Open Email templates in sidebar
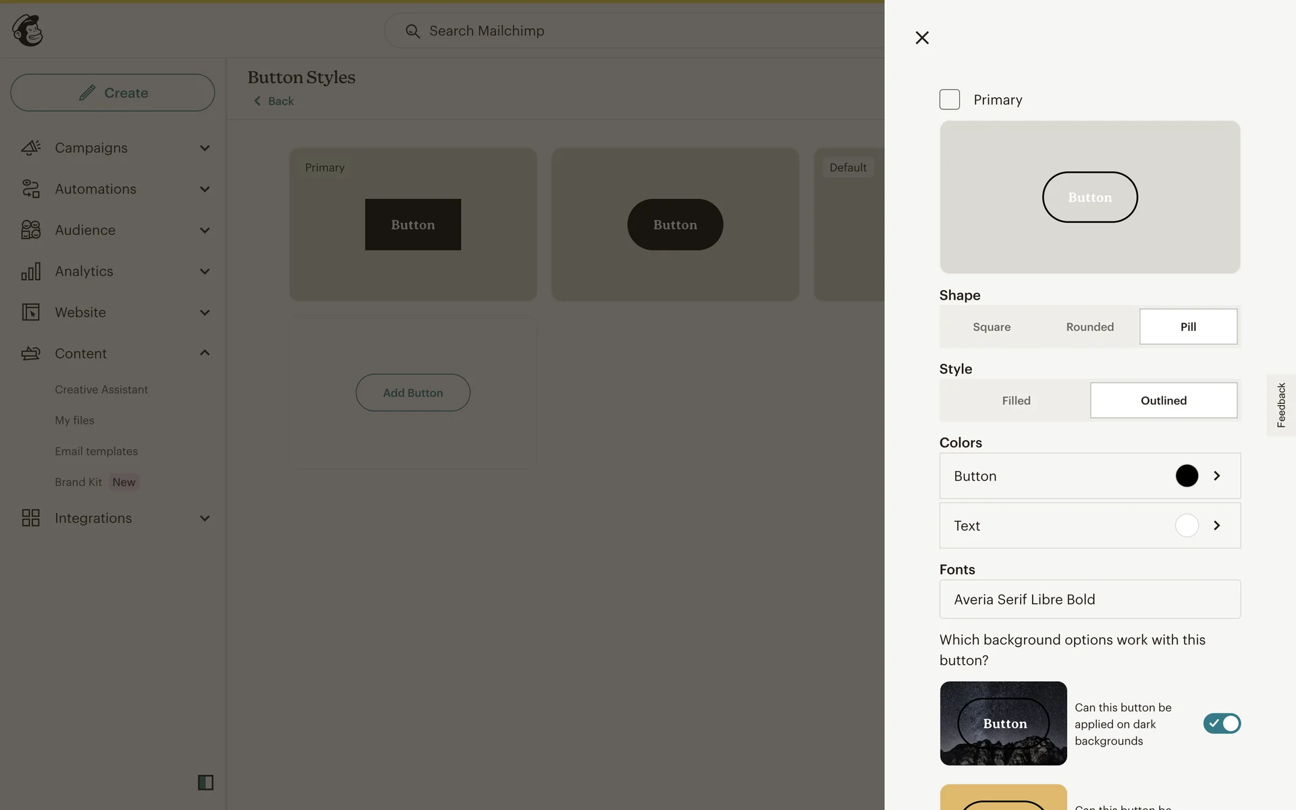The height and width of the screenshot is (810, 1296). tap(96, 451)
